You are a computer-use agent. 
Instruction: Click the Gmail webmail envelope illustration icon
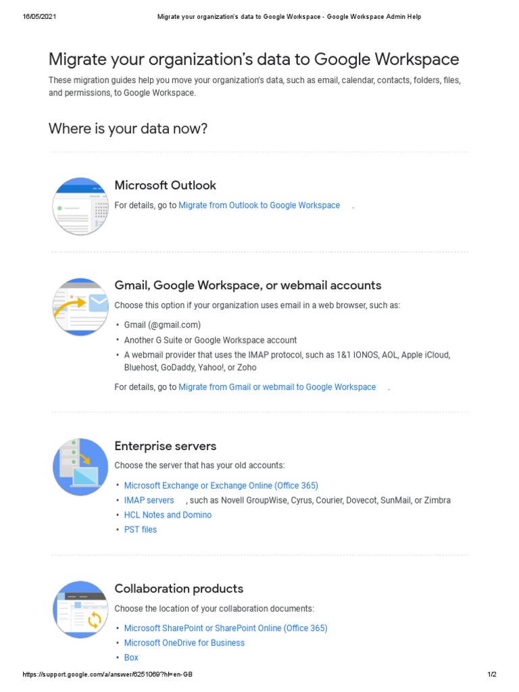click(x=80, y=307)
